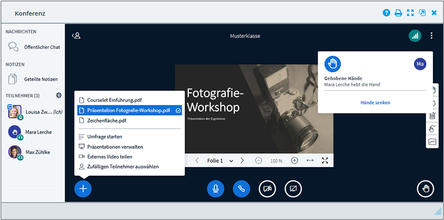
Task: Click TEILNEHMER (3) heading
Action: click(x=23, y=96)
